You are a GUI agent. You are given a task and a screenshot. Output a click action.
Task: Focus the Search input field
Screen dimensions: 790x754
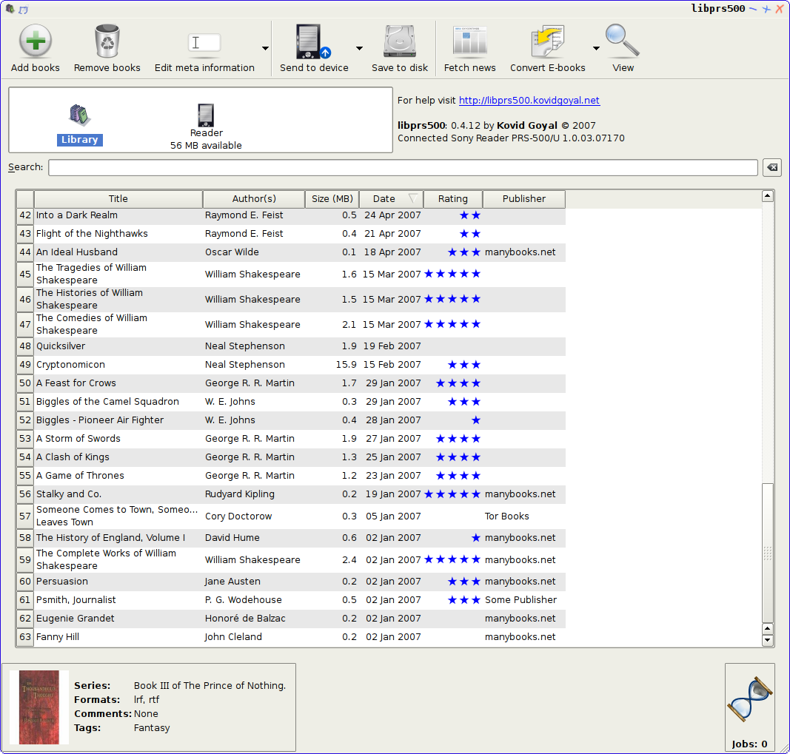click(x=403, y=168)
